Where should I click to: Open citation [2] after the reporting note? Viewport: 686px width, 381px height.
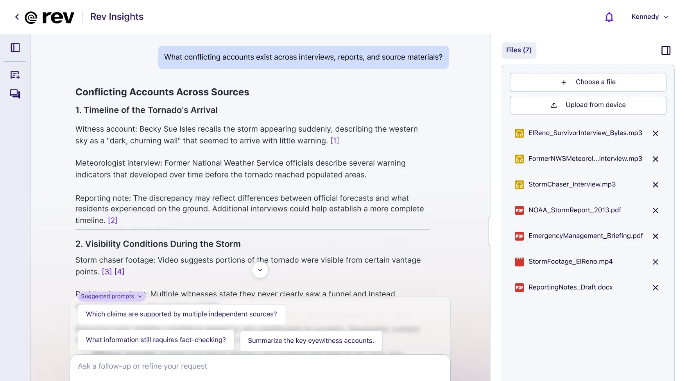point(113,220)
